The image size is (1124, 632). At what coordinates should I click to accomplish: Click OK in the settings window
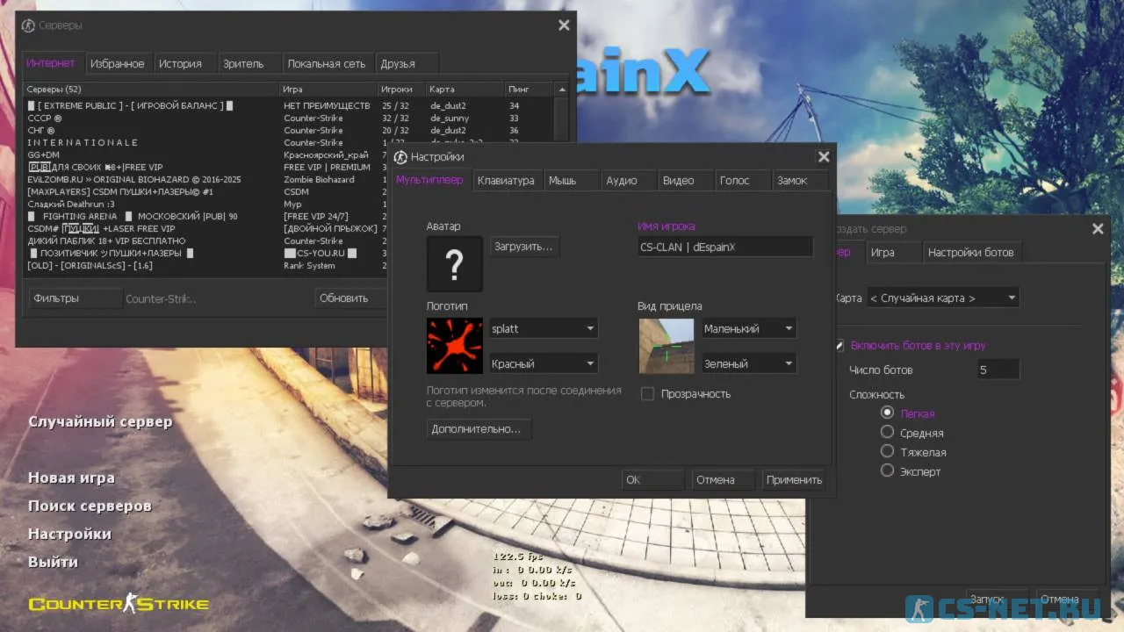tap(652, 479)
